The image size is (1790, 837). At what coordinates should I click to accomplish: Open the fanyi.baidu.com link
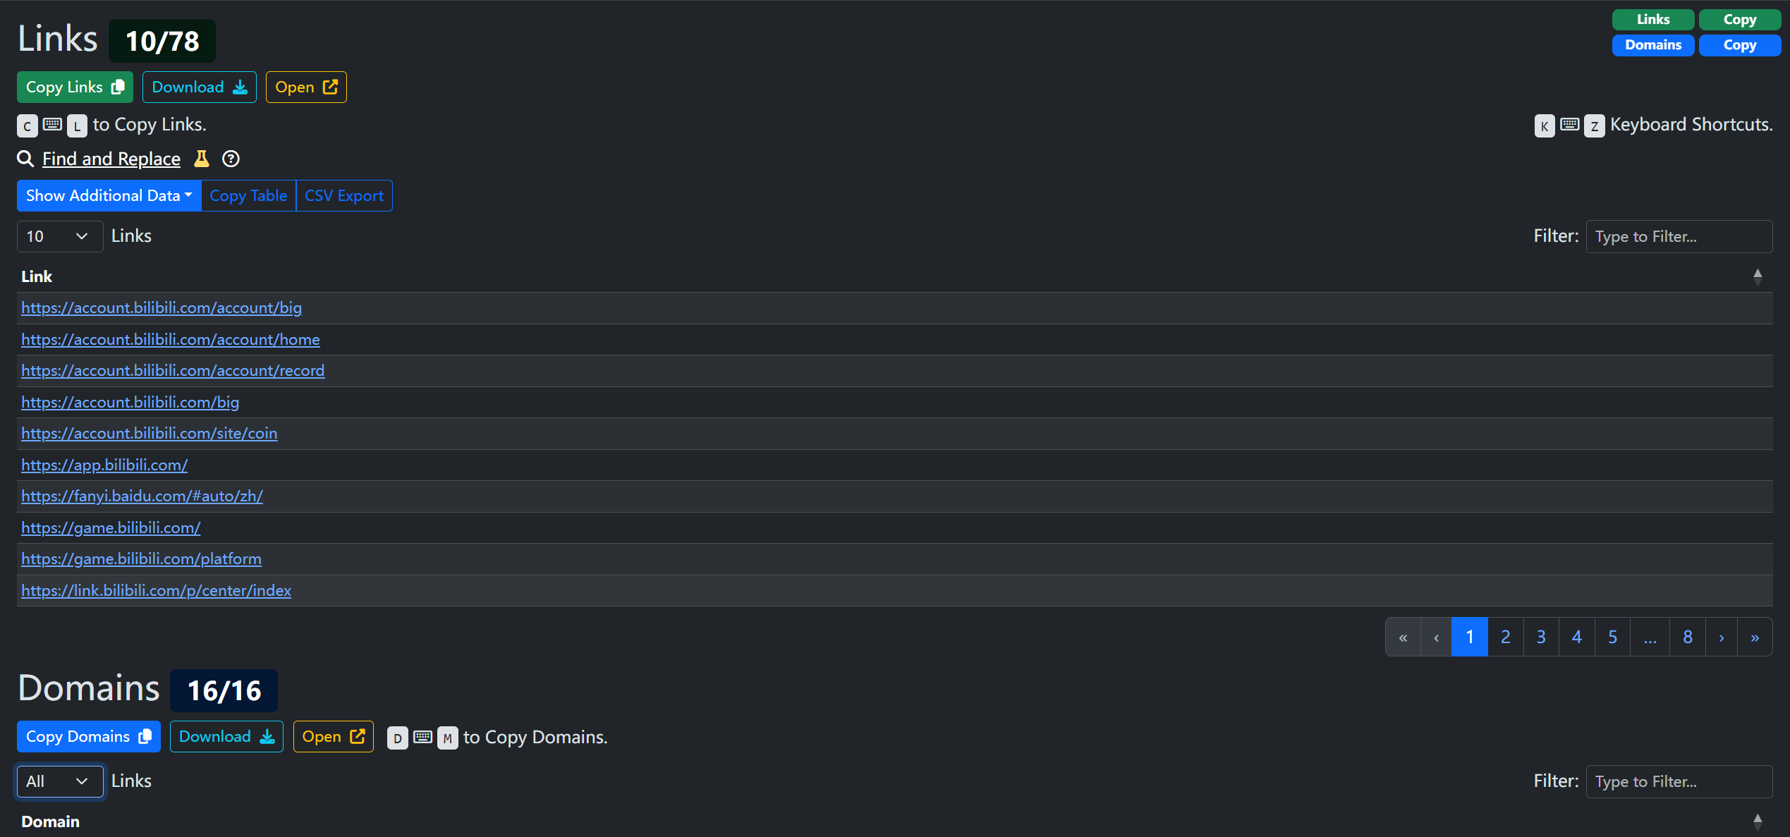point(142,496)
